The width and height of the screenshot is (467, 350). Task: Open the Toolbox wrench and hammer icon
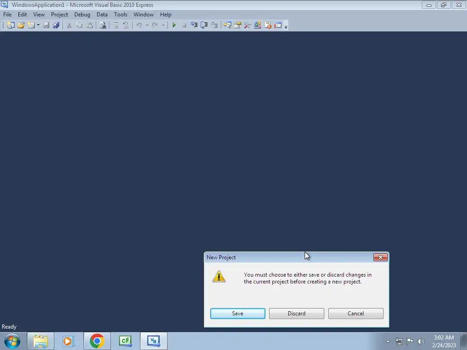coord(248,26)
